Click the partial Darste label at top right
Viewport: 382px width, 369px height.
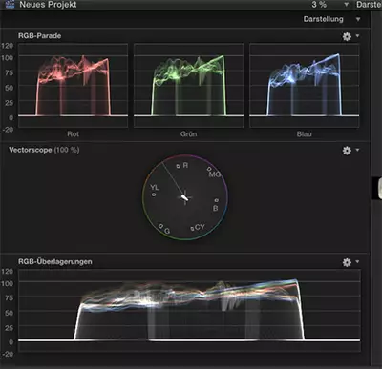coord(369,5)
